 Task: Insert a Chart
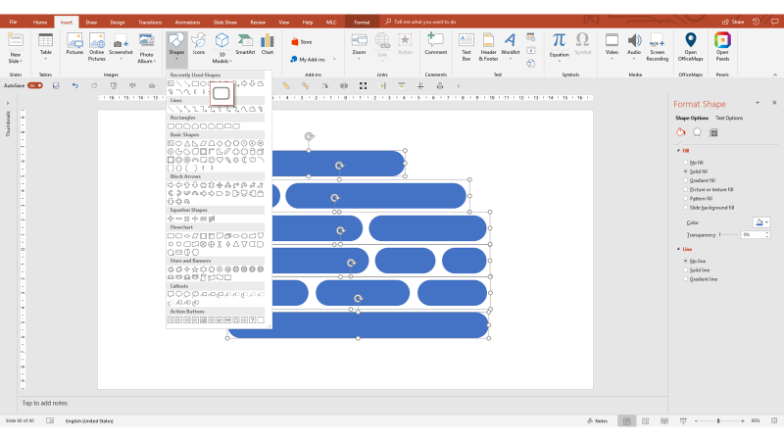268,44
